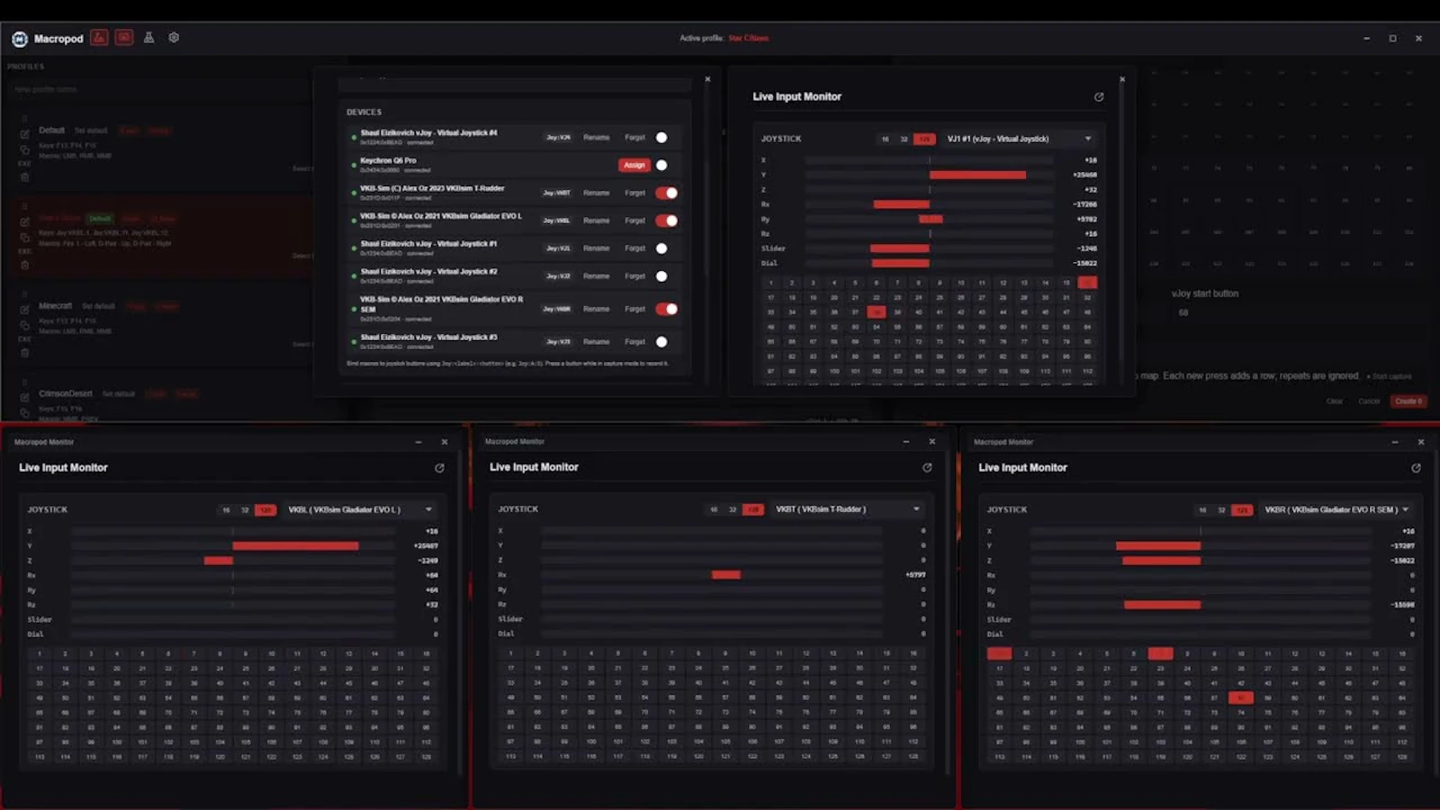Minimize the VKBT Macropod Monitor window

[906, 441]
